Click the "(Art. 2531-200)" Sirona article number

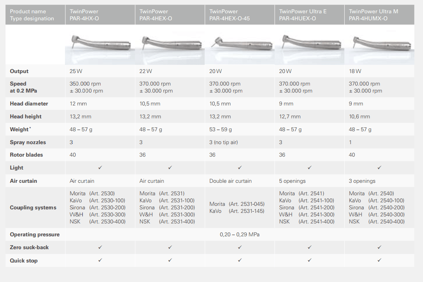[177, 208]
